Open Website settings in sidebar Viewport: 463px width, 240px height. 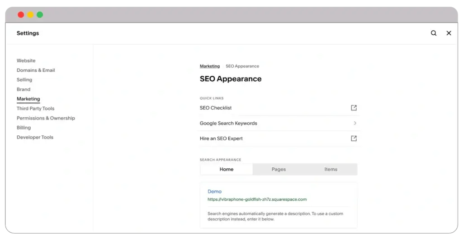tap(26, 60)
